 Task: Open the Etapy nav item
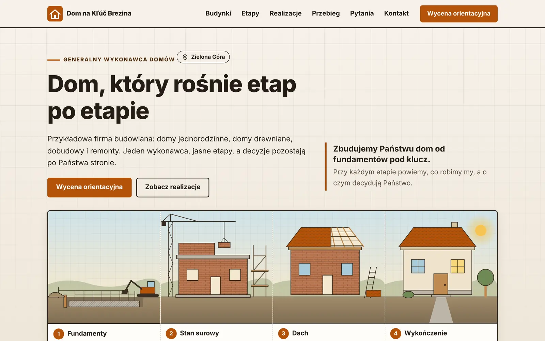(250, 13)
